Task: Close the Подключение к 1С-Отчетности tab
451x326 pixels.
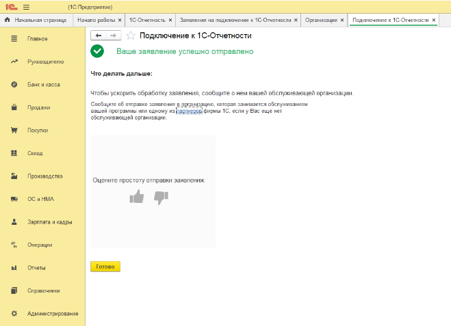Action: pyautogui.click(x=434, y=20)
